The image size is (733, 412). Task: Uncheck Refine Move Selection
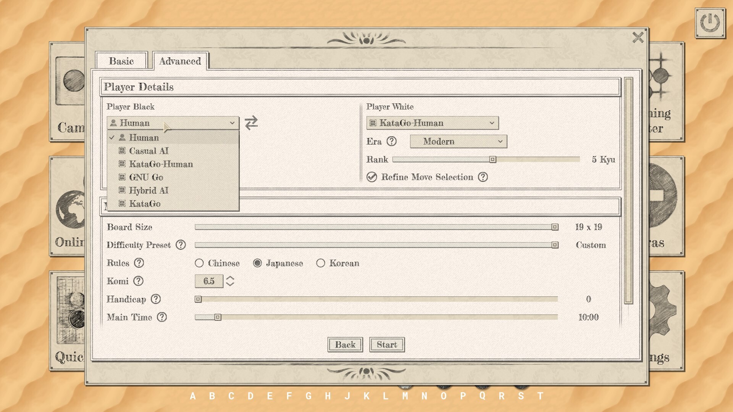point(372,177)
